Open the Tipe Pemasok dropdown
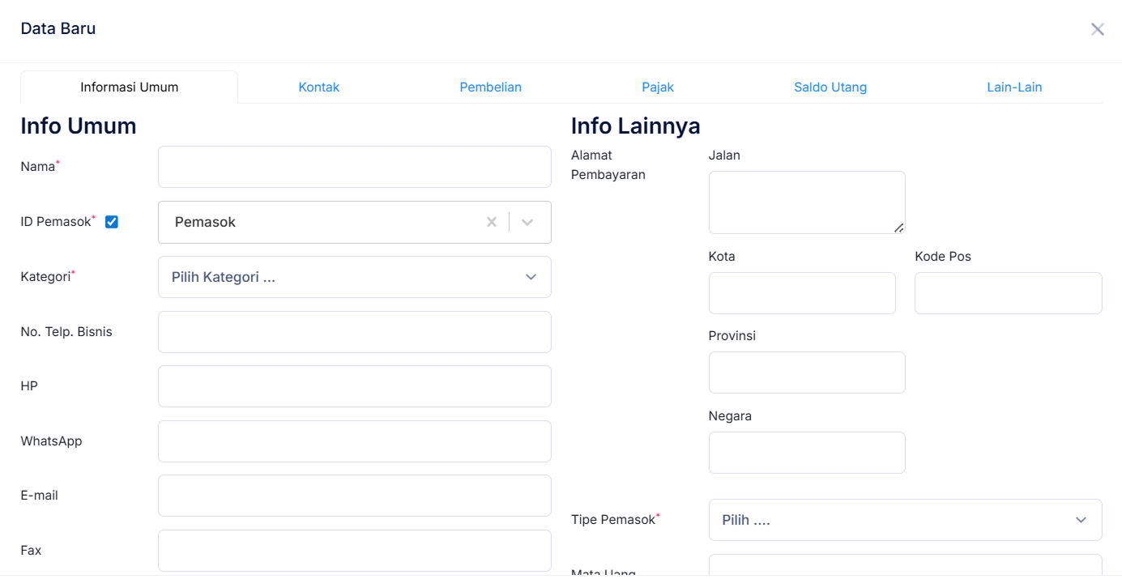The image size is (1122, 579). (x=905, y=520)
